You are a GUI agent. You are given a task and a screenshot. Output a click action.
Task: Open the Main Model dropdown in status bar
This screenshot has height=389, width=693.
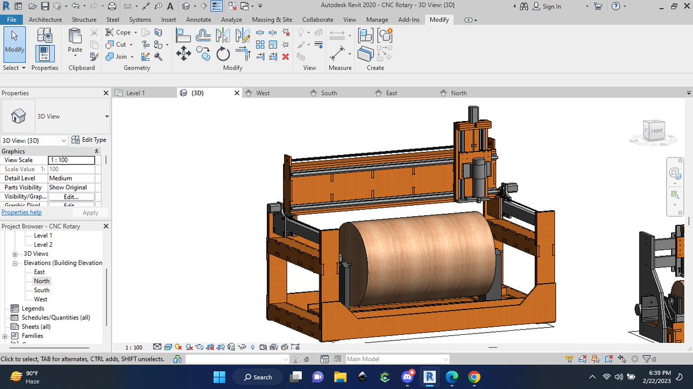[445, 358]
